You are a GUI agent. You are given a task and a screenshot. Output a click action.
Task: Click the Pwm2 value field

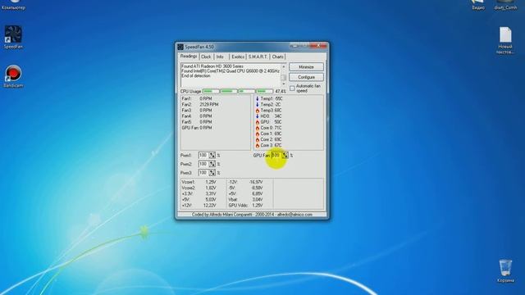[x=203, y=164]
